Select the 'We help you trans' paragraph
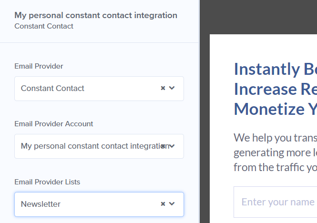 pos(275,138)
